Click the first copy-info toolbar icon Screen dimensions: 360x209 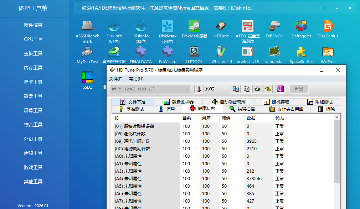(235, 89)
